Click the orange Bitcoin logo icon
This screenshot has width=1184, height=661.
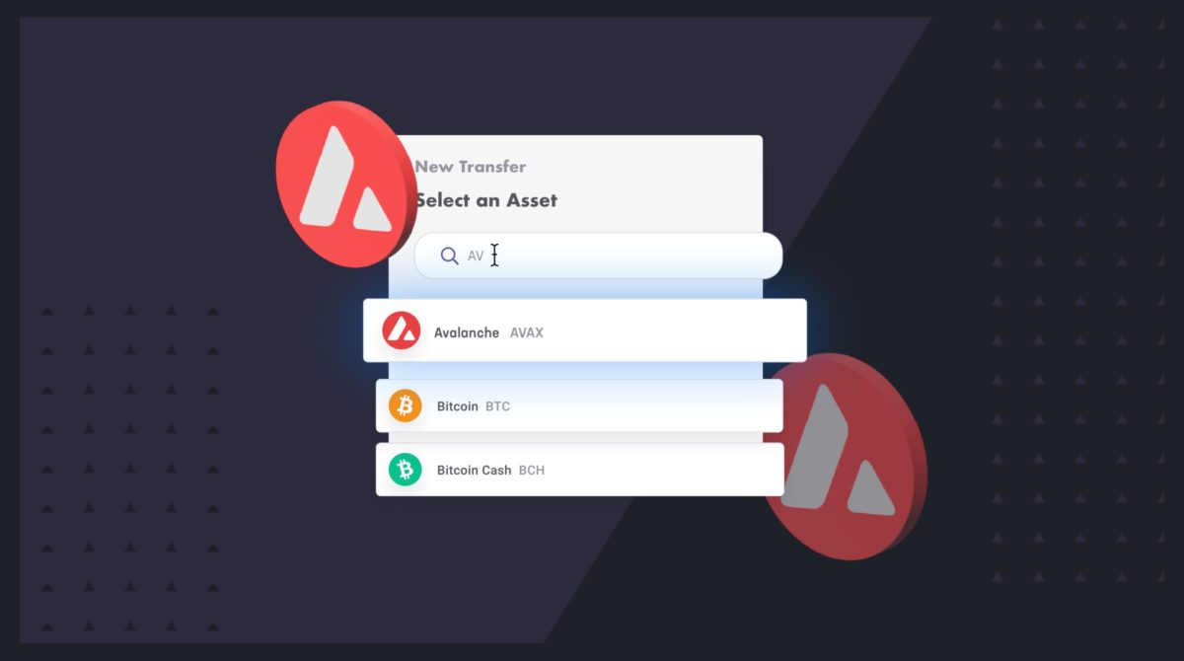point(405,405)
